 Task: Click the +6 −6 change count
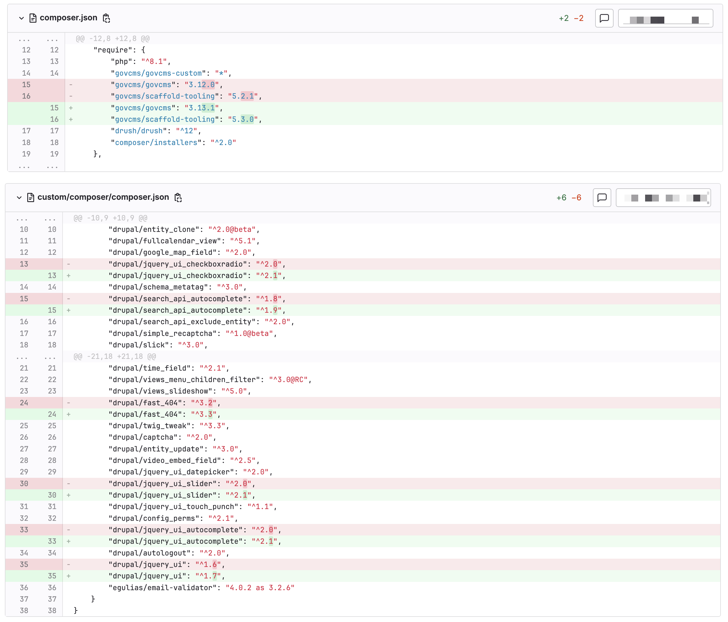click(x=569, y=197)
